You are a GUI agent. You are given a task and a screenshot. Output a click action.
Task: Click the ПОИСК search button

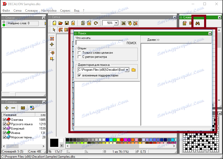tap(132, 43)
